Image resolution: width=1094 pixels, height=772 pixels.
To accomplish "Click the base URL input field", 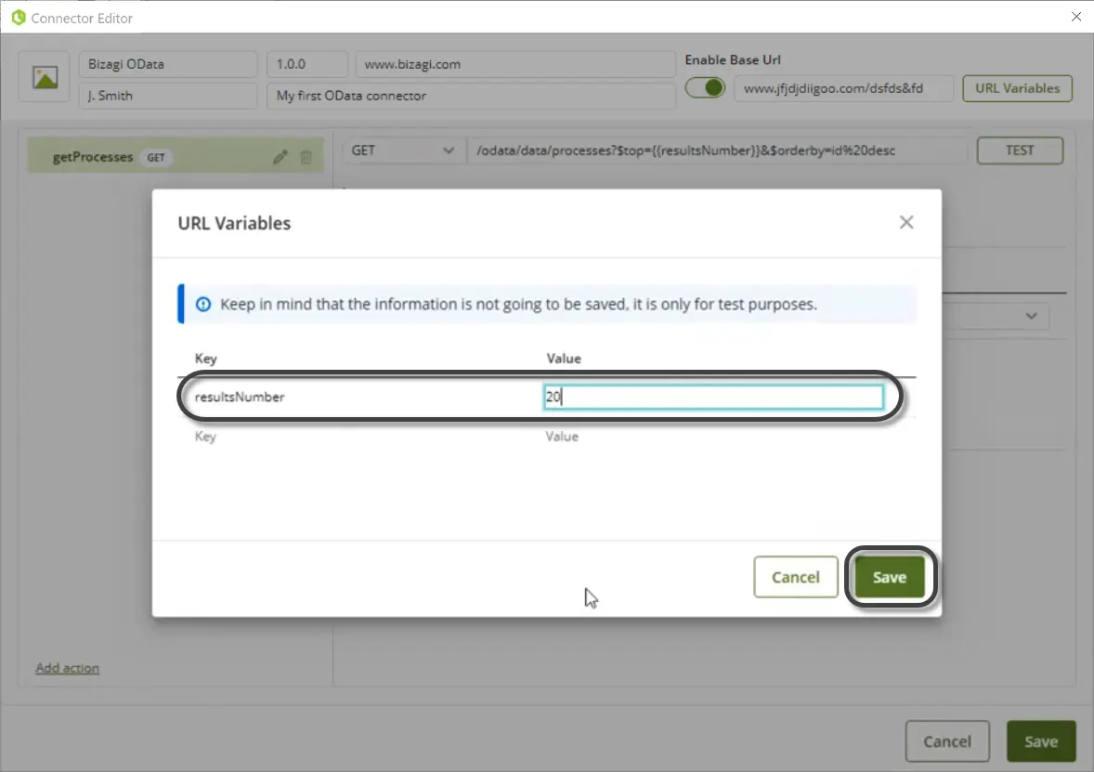I will coord(843,88).
